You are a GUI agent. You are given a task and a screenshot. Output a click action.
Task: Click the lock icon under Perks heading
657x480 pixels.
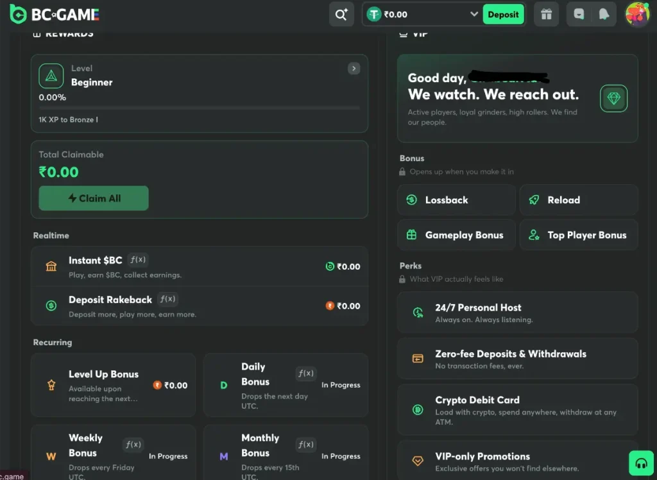point(402,279)
